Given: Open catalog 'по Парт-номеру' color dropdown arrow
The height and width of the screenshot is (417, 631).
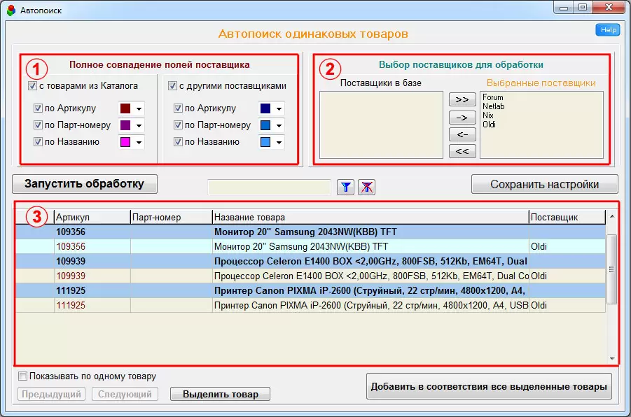Looking at the screenshot, I should pos(139,126).
